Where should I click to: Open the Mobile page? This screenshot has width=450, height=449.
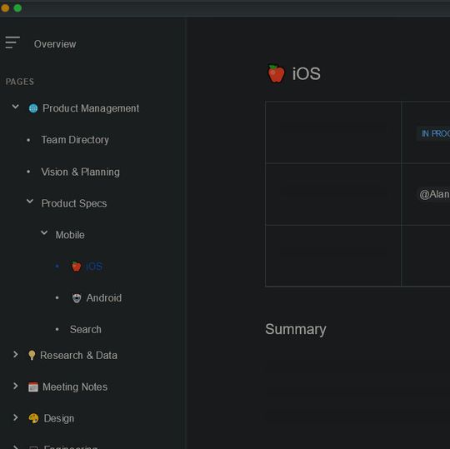(x=70, y=235)
